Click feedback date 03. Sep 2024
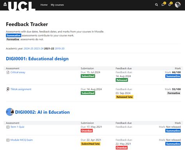 (123, 93)
